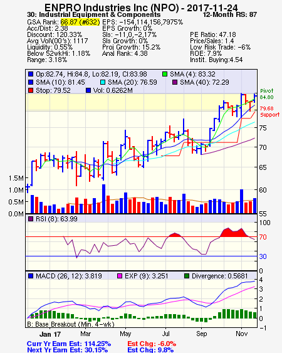Click the B: Base Breakout (Min. 4-wk) note
This screenshot has width=282, height=353.
71,324
